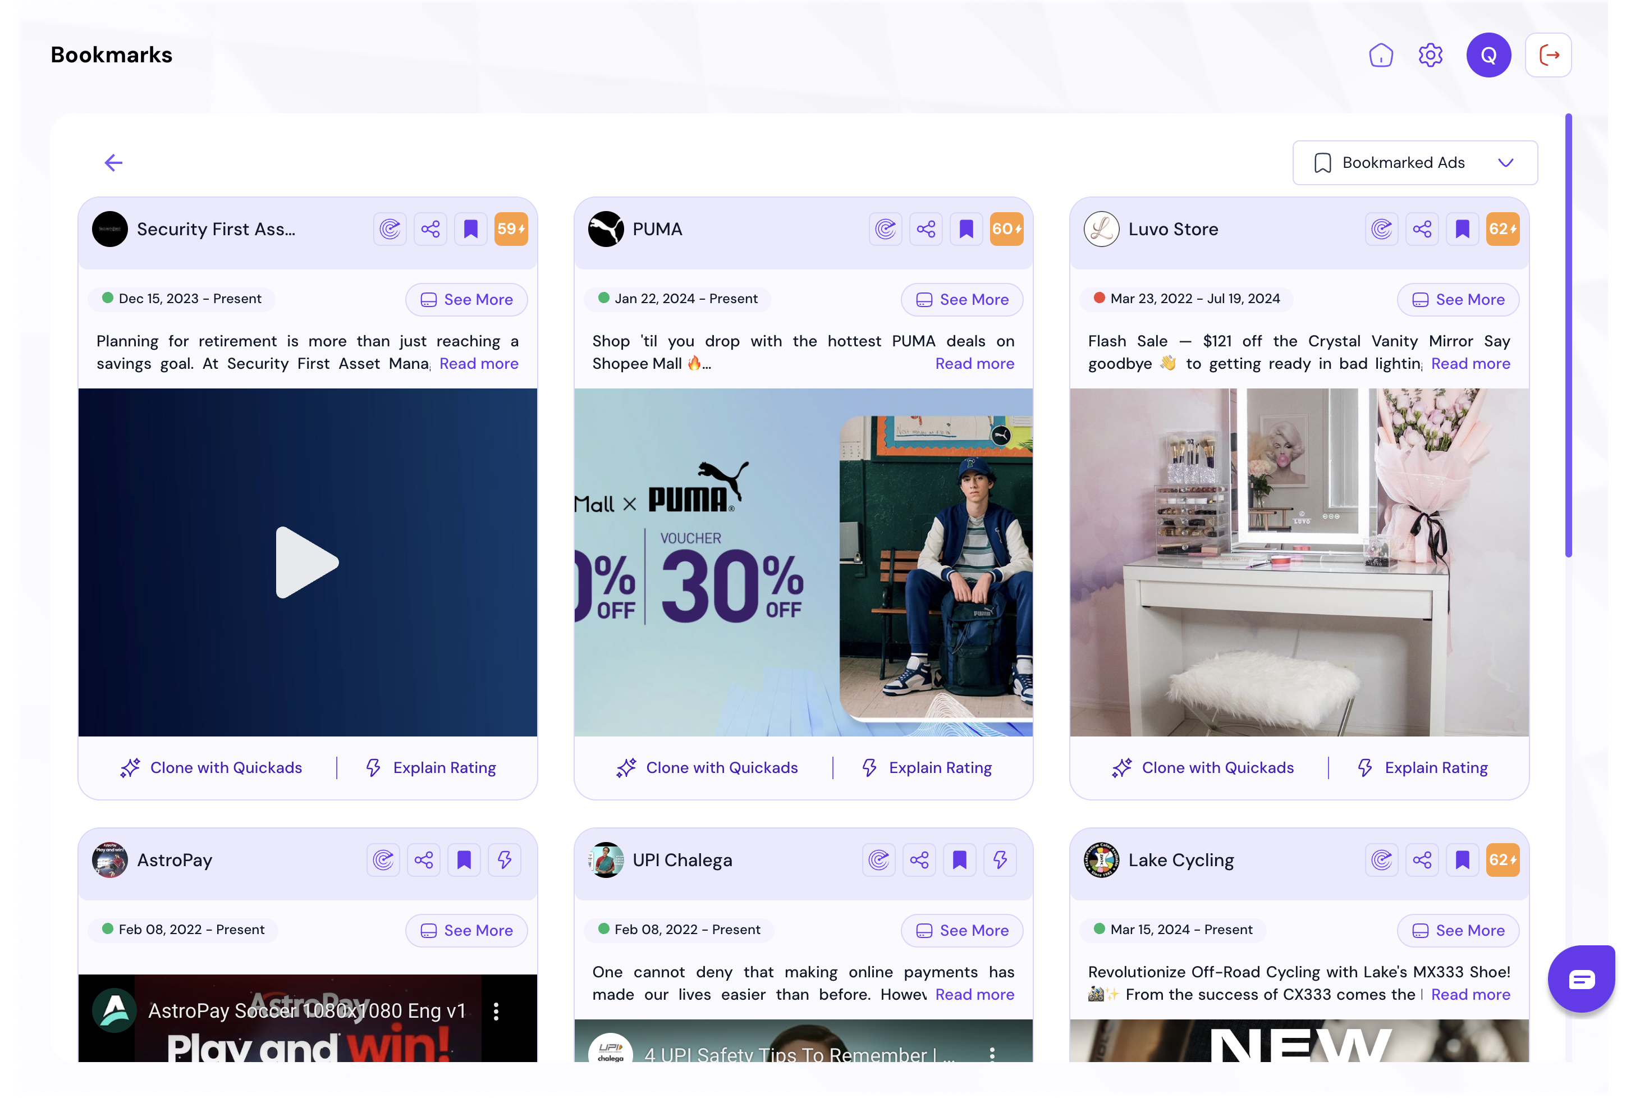Share the AstroPay ad
The width and height of the screenshot is (1649, 1098).
[x=424, y=860]
